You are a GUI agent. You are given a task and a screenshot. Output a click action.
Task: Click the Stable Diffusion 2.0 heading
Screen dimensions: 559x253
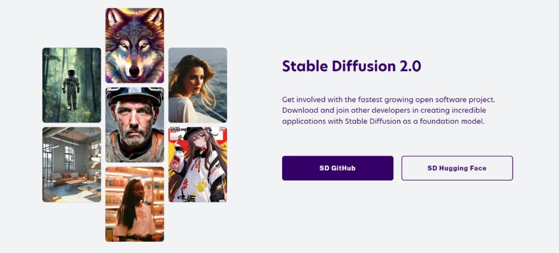(x=351, y=66)
